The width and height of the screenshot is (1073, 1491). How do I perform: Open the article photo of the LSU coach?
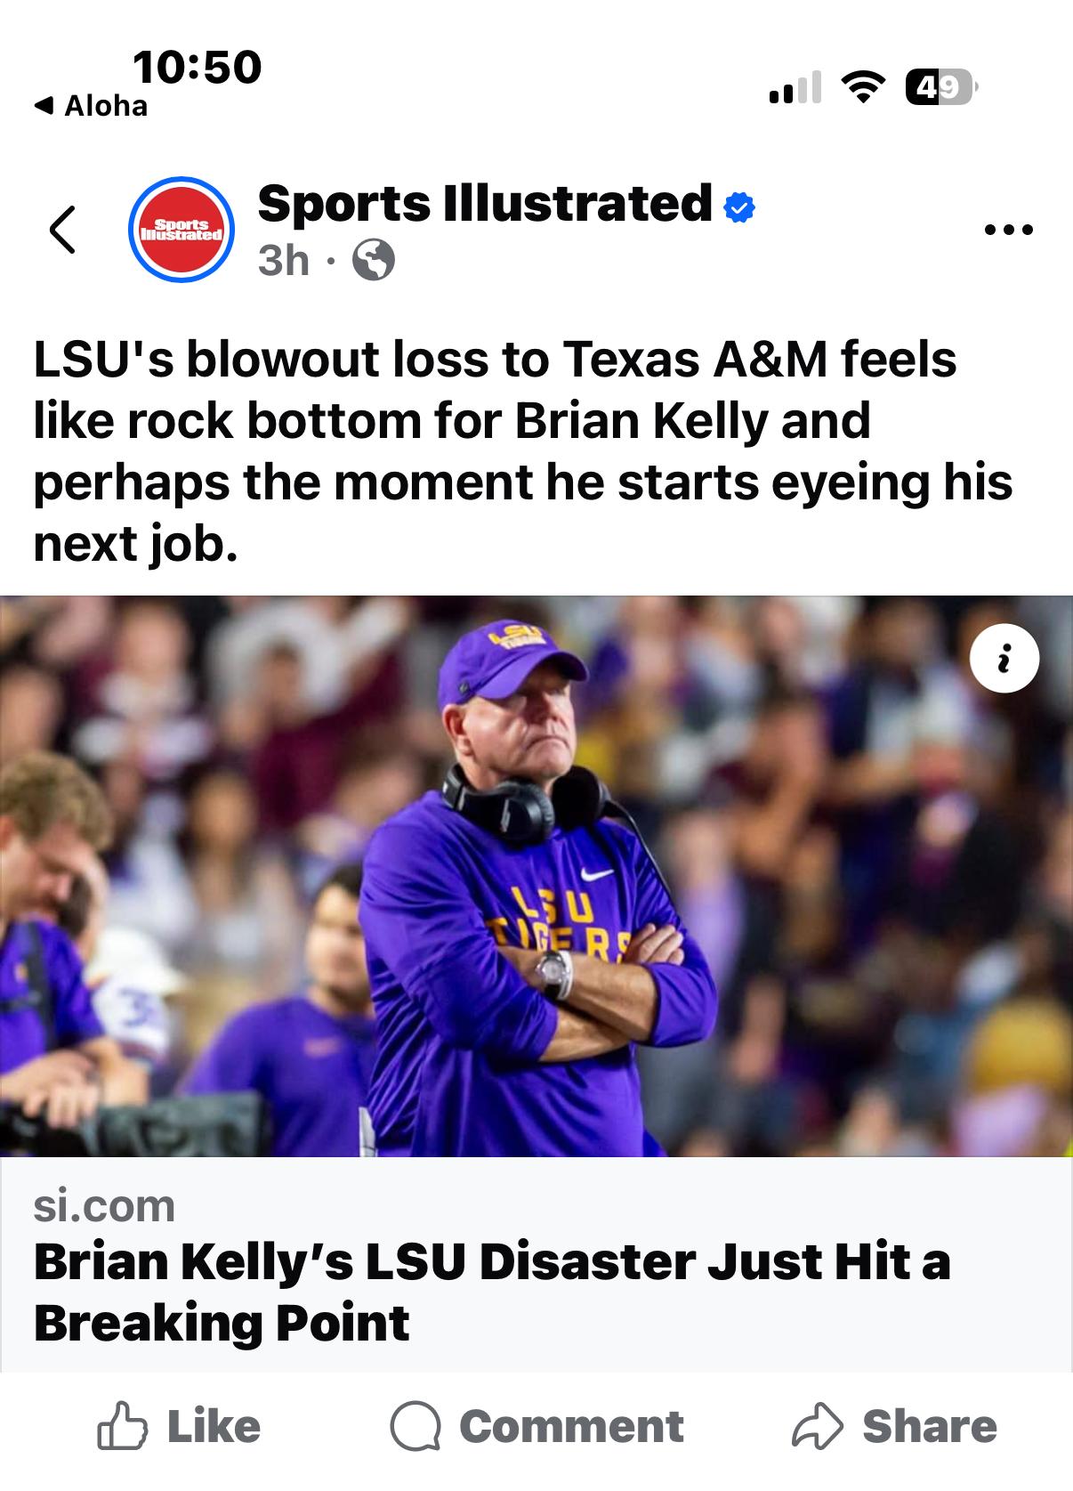pos(536,876)
